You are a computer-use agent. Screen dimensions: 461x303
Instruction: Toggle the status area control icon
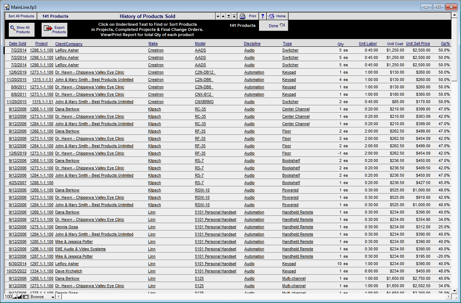25,297
